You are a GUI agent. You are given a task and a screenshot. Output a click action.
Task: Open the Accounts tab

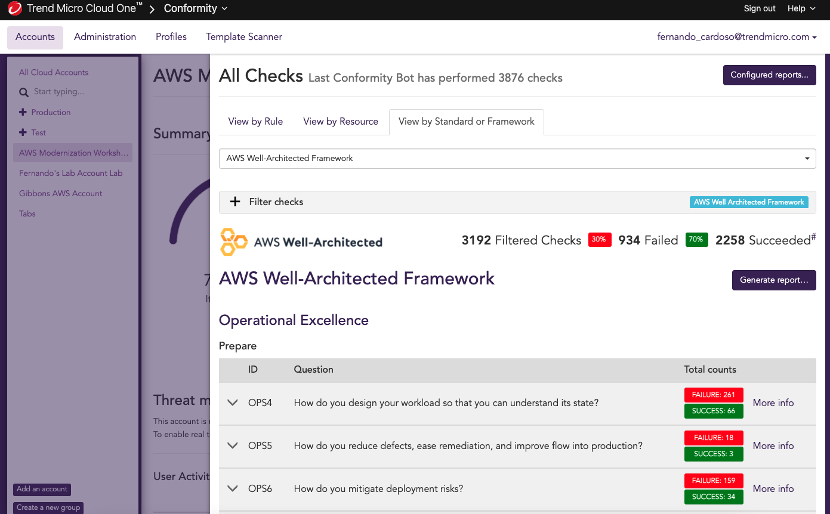click(35, 37)
